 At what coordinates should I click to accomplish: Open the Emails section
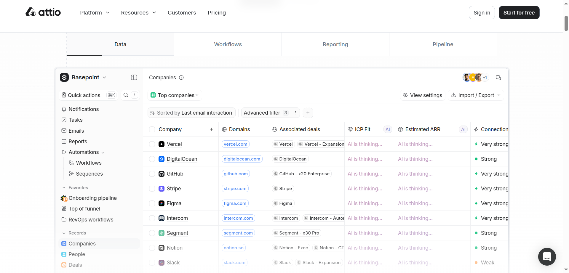tap(76, 131)
